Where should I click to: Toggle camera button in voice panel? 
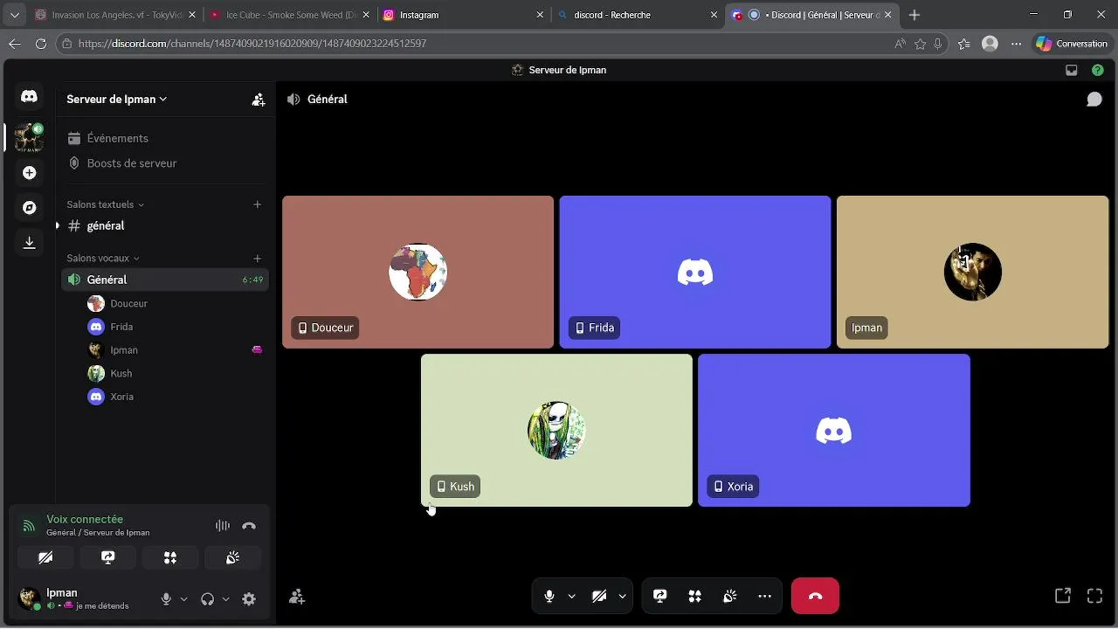tap(45, 557)
